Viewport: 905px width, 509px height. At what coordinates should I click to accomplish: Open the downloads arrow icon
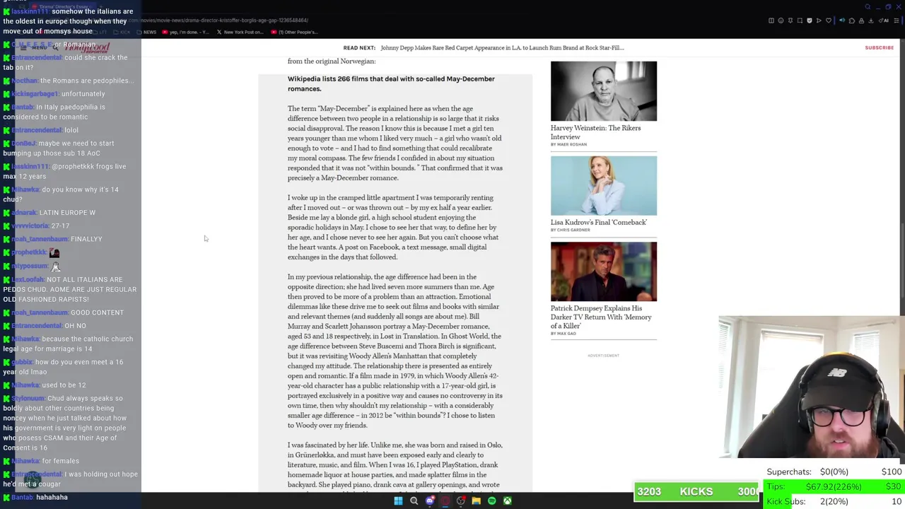tap(871, 21)
